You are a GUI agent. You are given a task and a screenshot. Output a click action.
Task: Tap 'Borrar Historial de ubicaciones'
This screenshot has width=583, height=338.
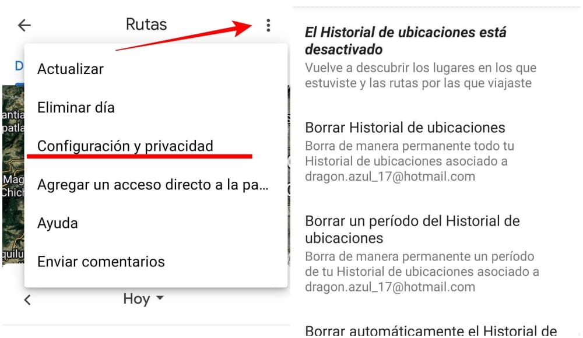coord(405,127)
